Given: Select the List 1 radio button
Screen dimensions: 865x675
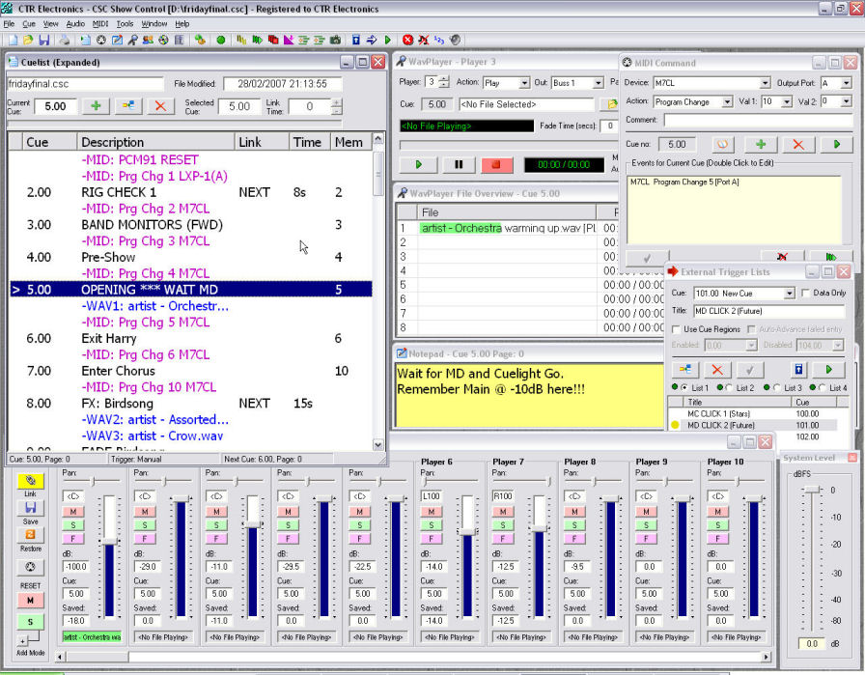Looking at the screenshot, I should (x=684, y=387).
